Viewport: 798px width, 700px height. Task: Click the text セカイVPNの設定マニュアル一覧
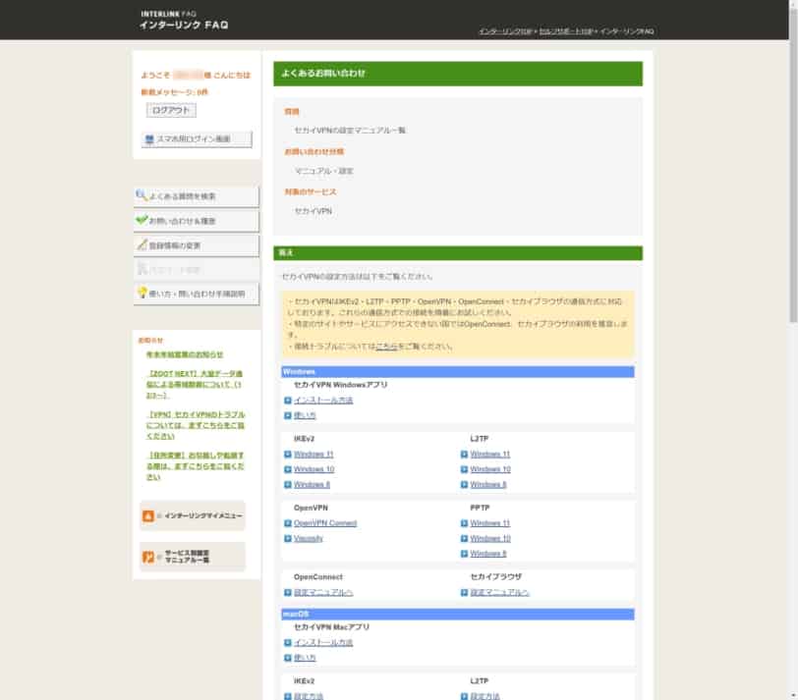tap(350, 131)
